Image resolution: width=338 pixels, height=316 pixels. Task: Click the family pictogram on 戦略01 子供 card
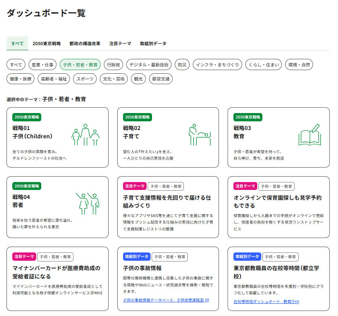click(x=86, y=134)
